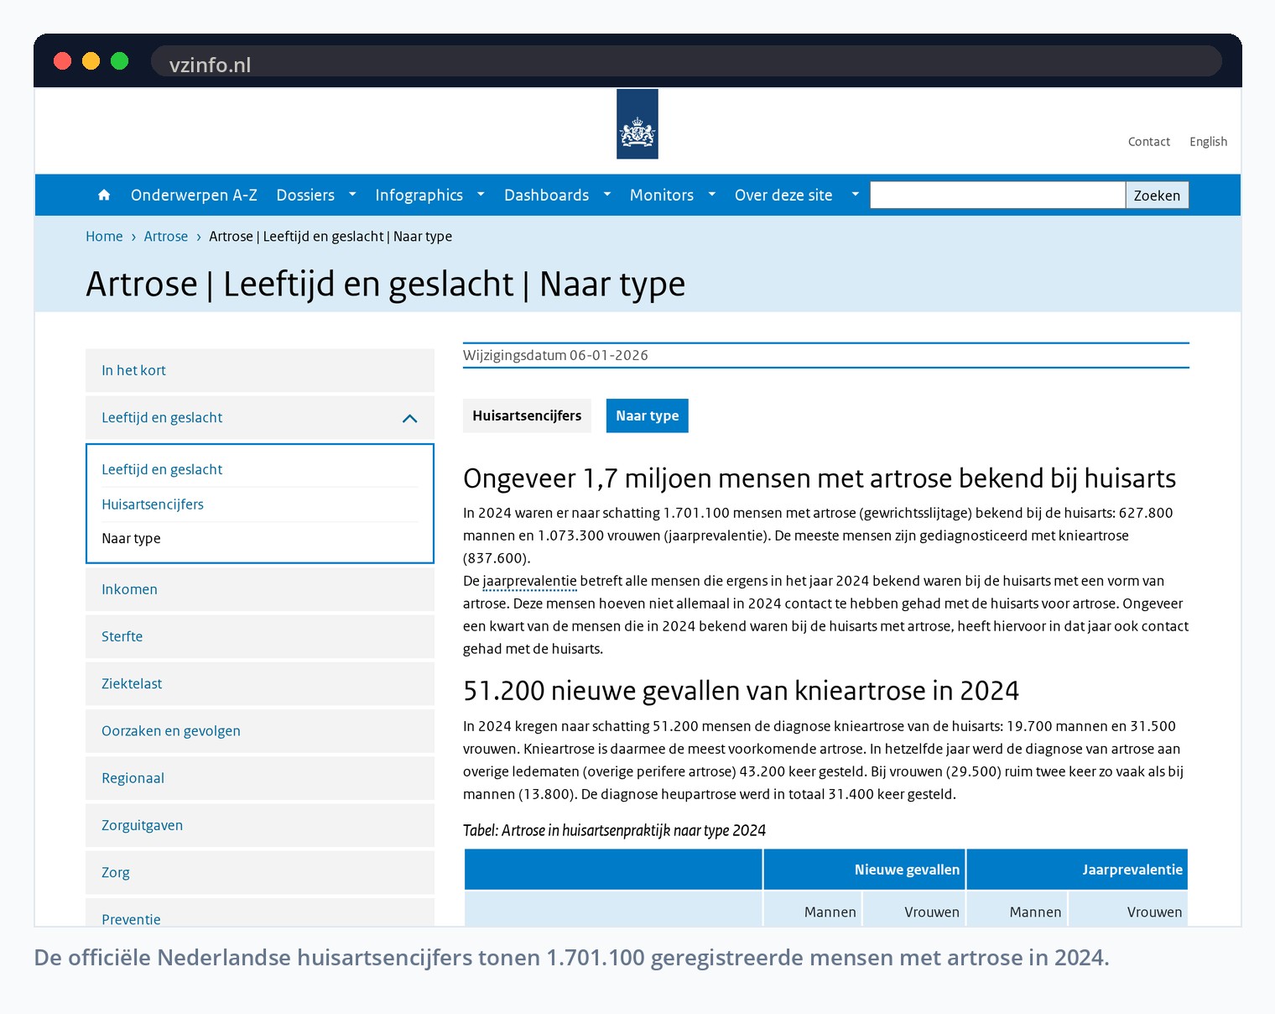Image resolution: width=1275 pixels, height=1014 pixels.
Task: Click the Wijzigingsdatum 06-01-2026 text
Action: click(555, 355)
